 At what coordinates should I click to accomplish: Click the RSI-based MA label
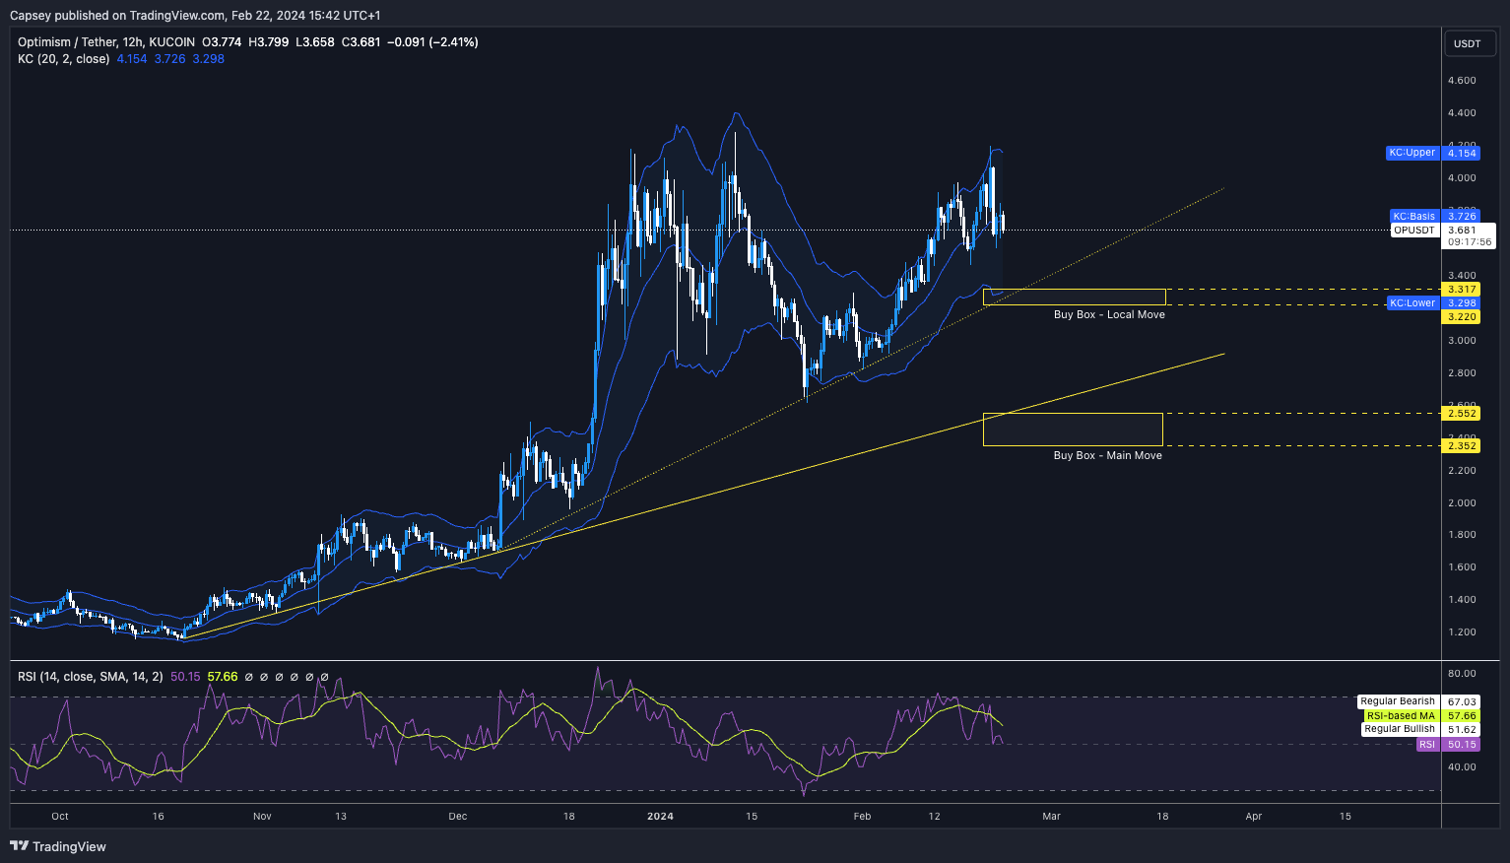(x=1400, y=716)
